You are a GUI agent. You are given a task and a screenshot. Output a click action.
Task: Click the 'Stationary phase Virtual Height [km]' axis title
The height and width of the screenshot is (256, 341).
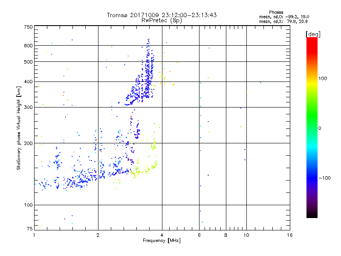19,128
